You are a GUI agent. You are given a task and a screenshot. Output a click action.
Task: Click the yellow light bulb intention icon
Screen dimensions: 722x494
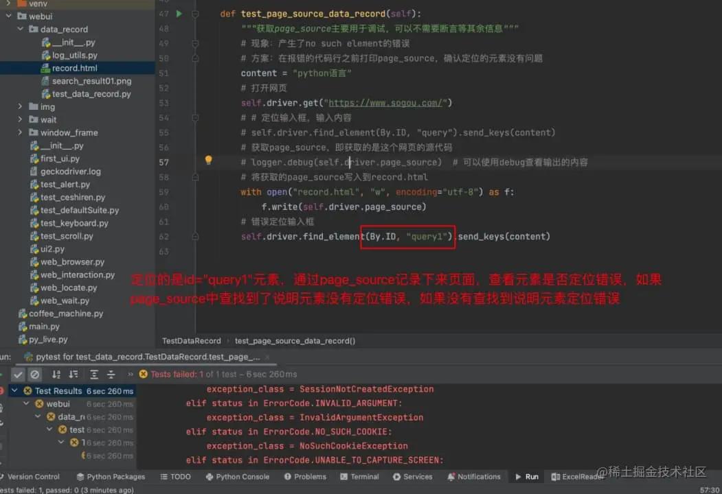209,159
